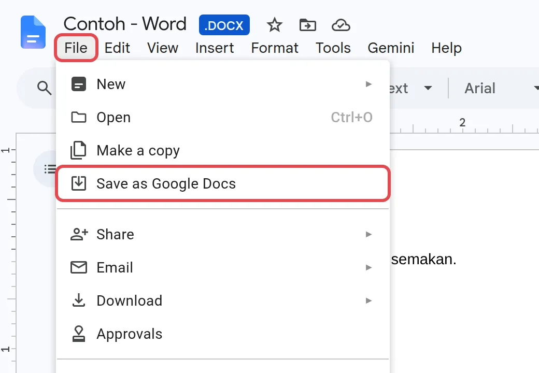Viewport: 539px width, 373px height.
Task: Open the Tools menu
Action: [333, 48]
